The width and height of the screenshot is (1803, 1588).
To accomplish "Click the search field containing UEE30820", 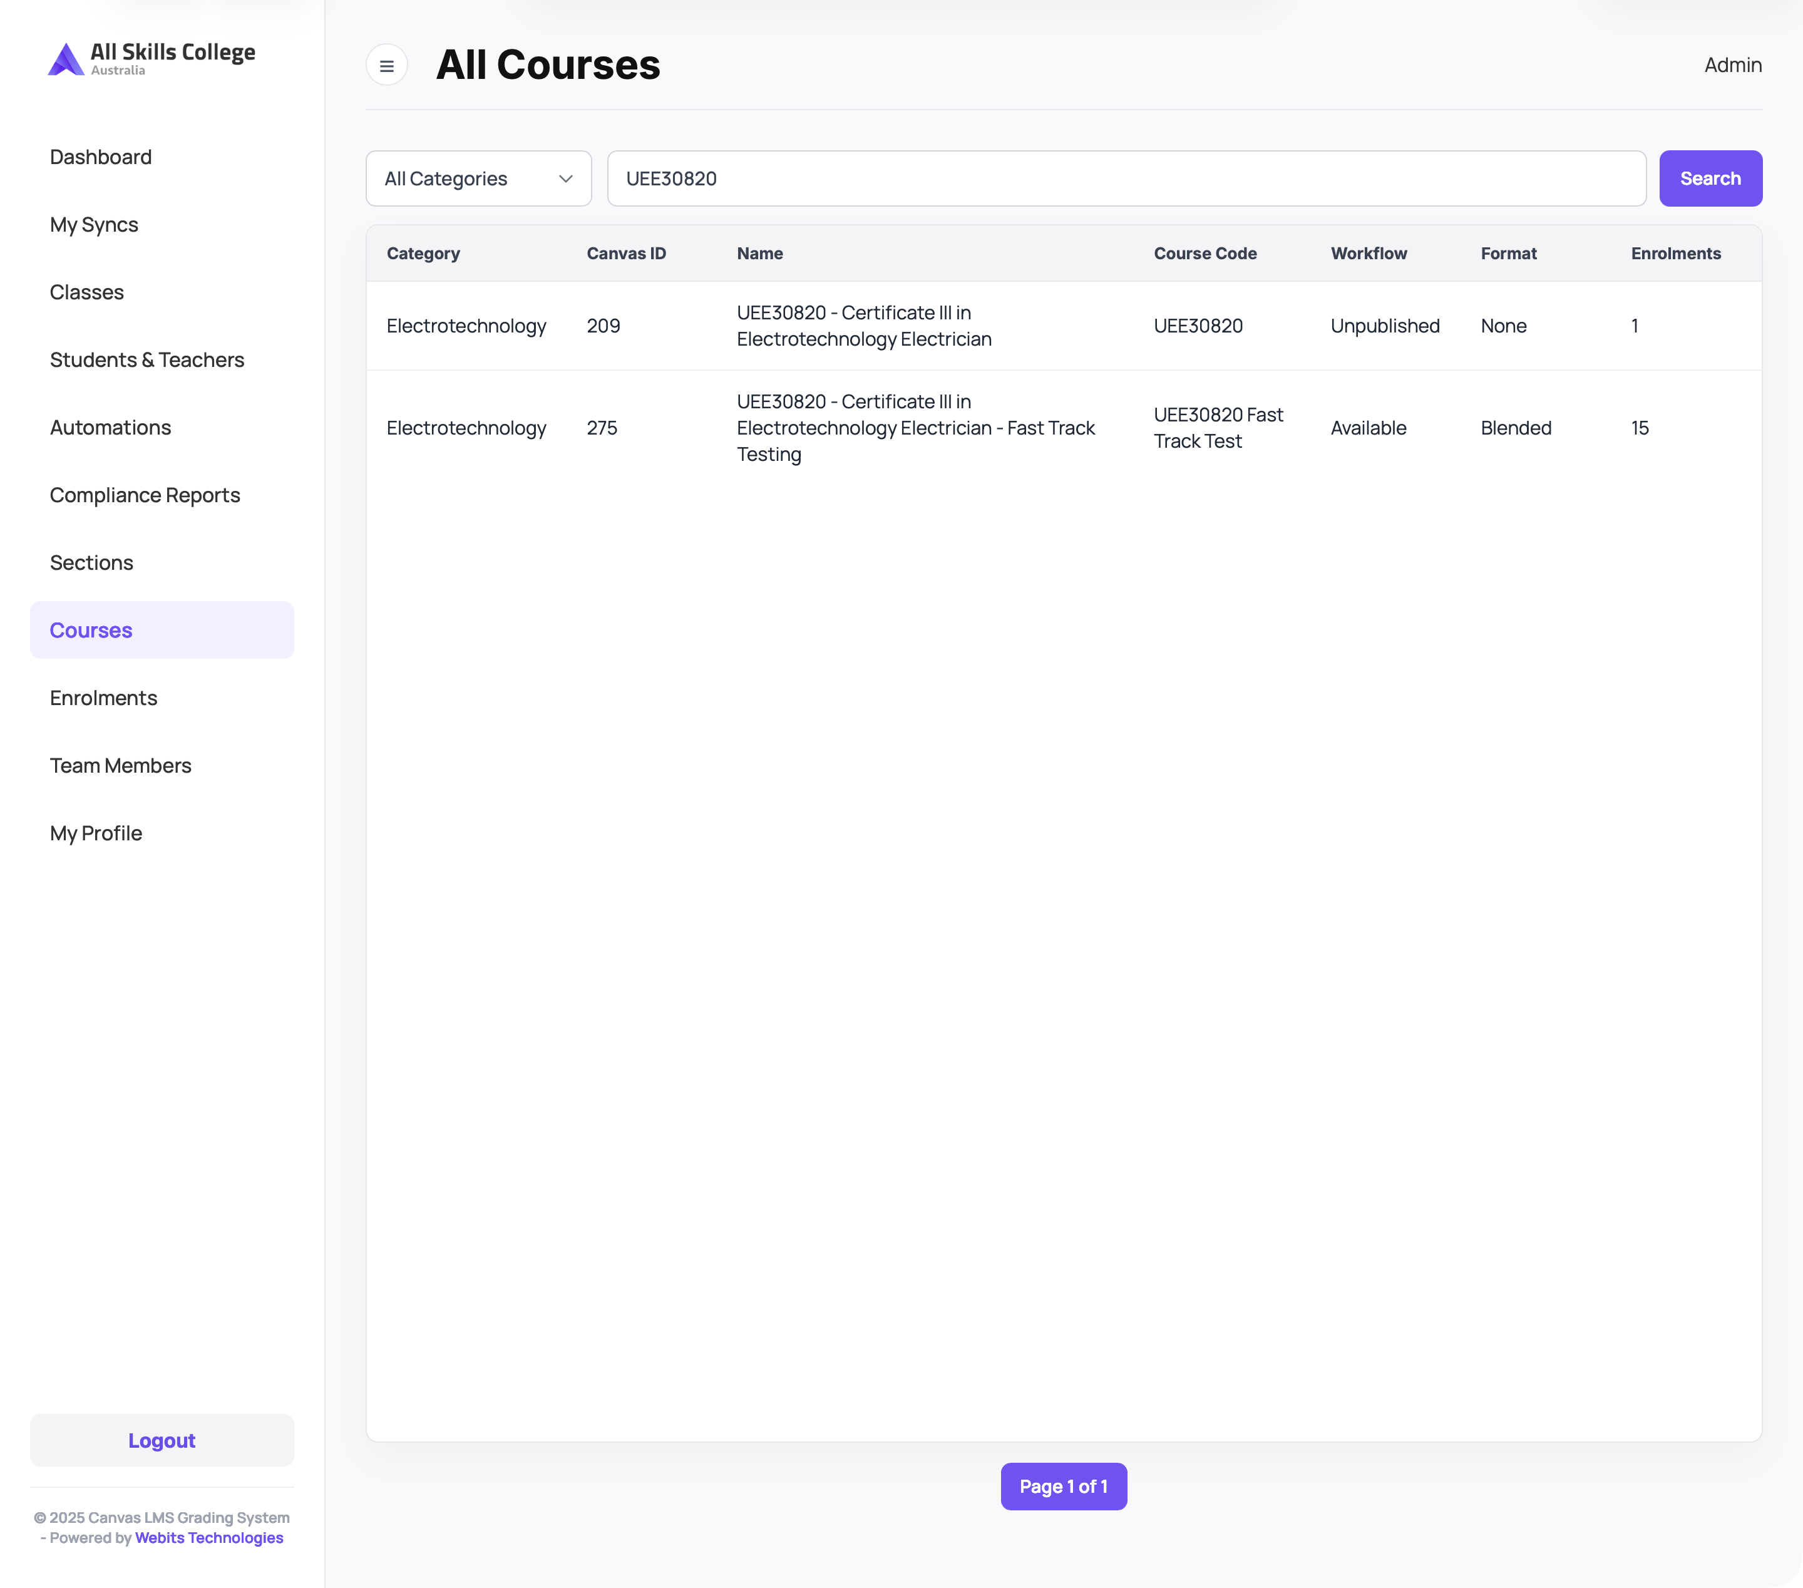I will pyautogui.click(x=1126, y=178).
